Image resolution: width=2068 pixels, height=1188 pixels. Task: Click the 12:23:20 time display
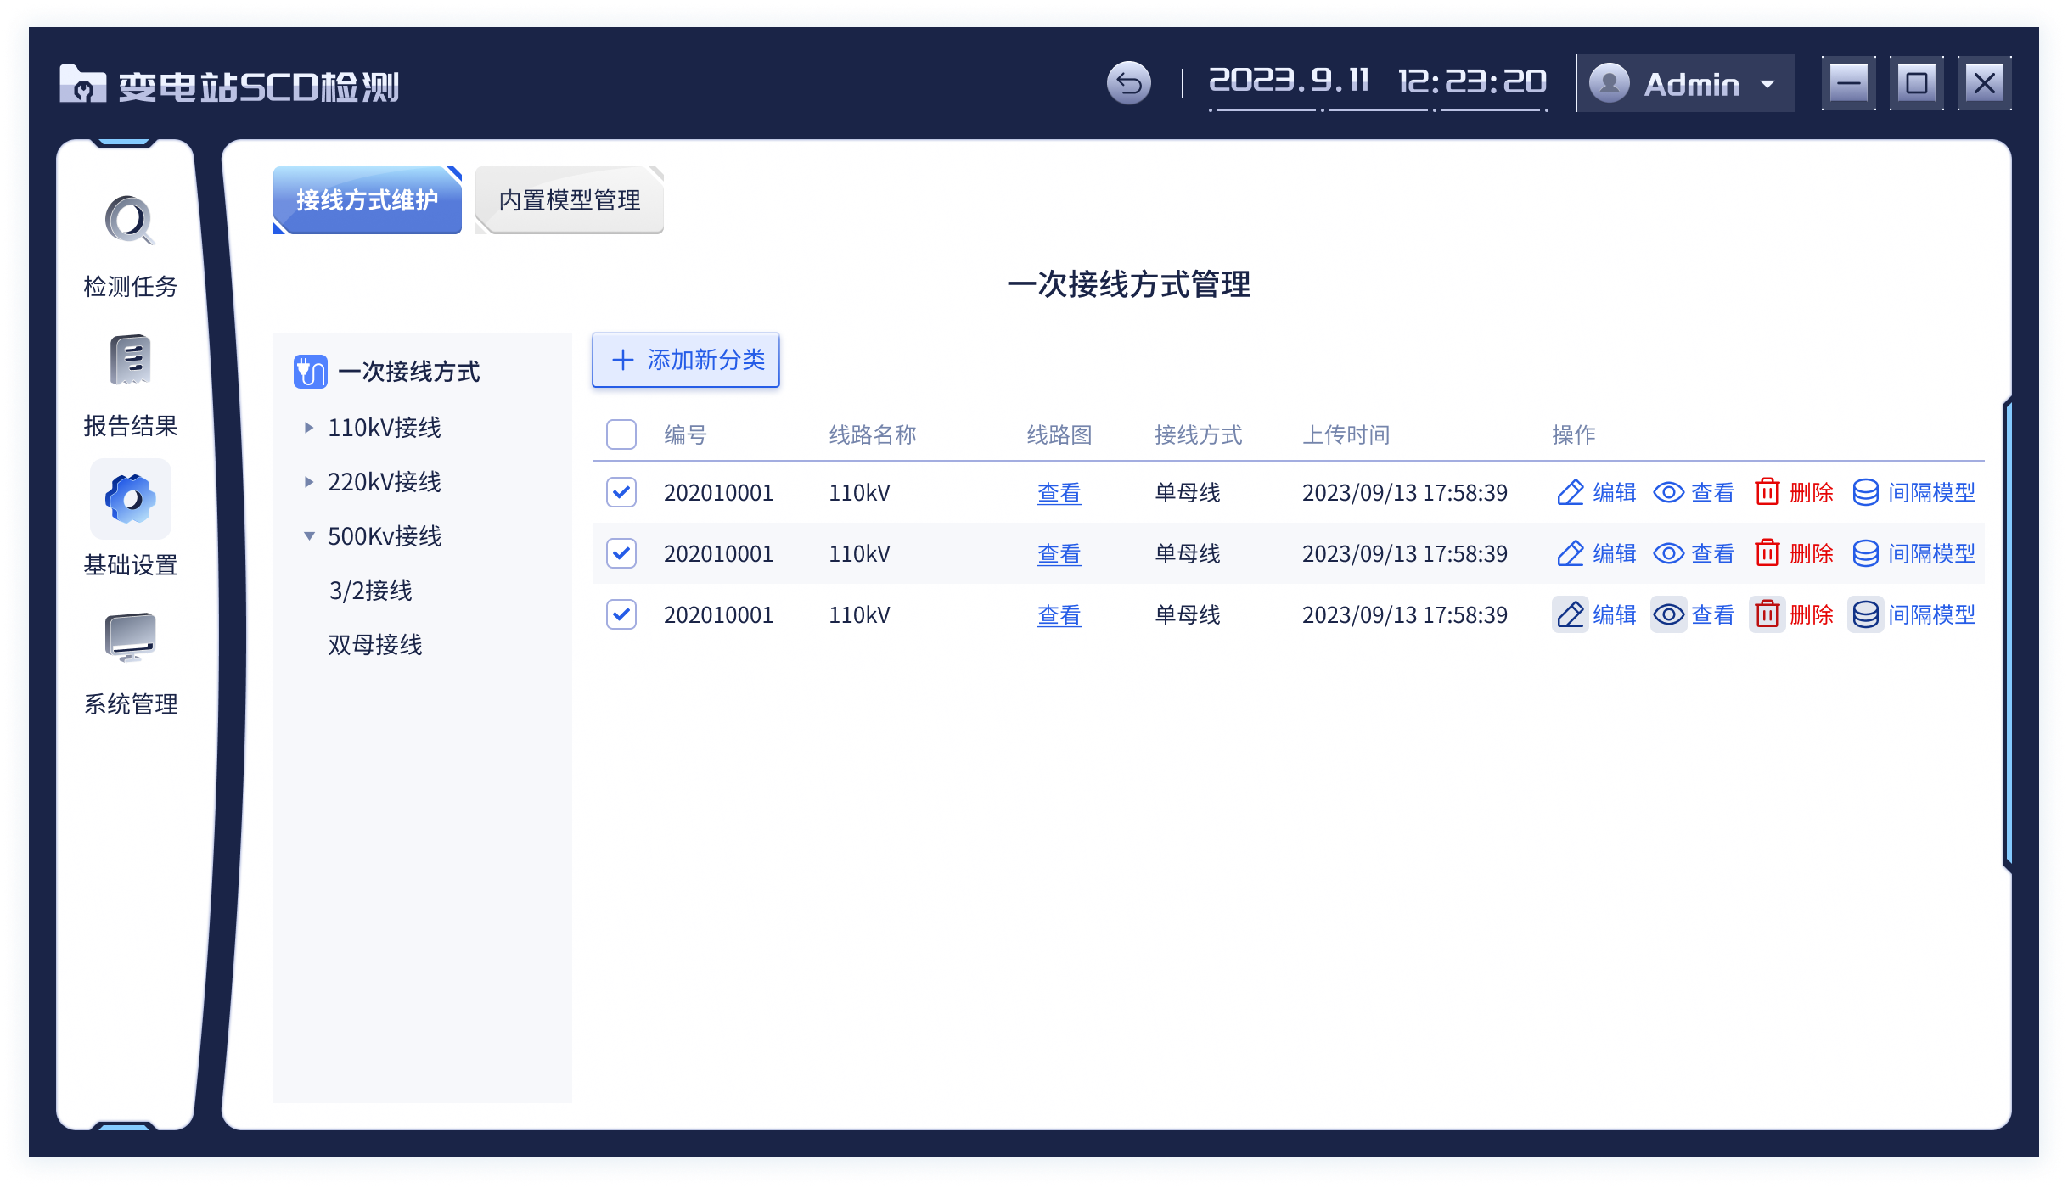[x=1472, y=82]
